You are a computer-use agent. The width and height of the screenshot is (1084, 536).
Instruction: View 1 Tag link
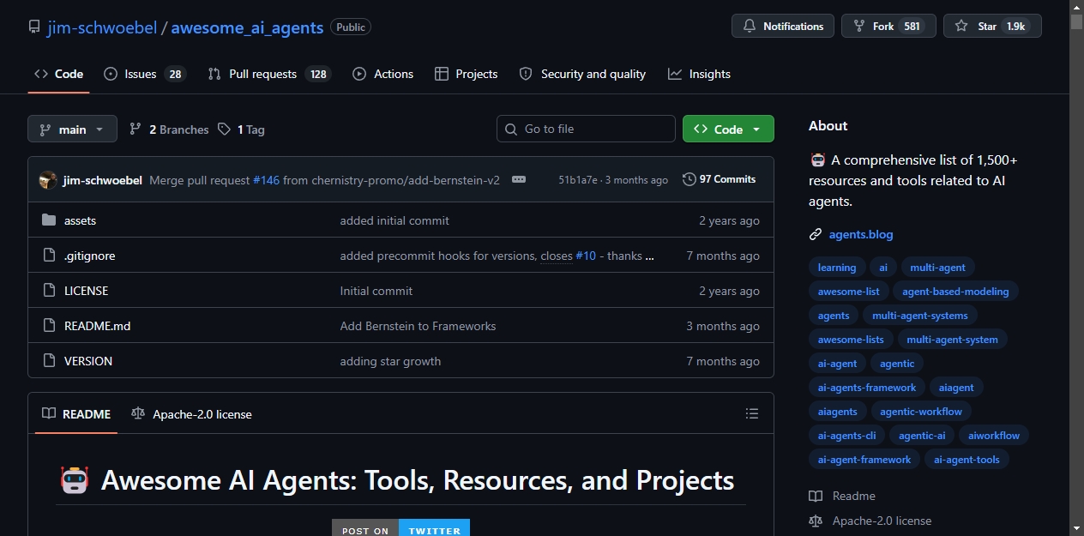pos(241,129)
